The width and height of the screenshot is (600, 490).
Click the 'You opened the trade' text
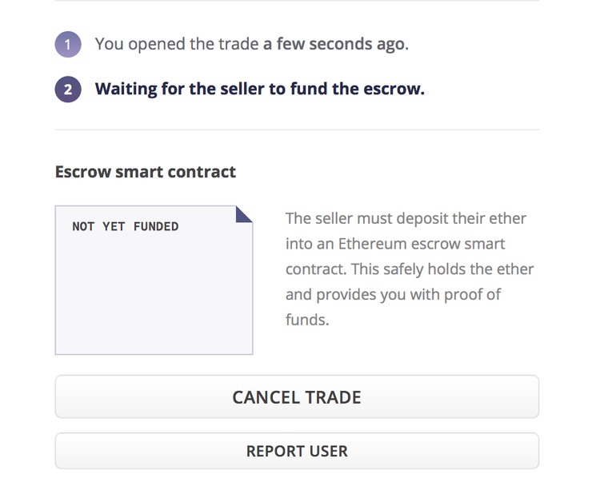pos(177,44)
